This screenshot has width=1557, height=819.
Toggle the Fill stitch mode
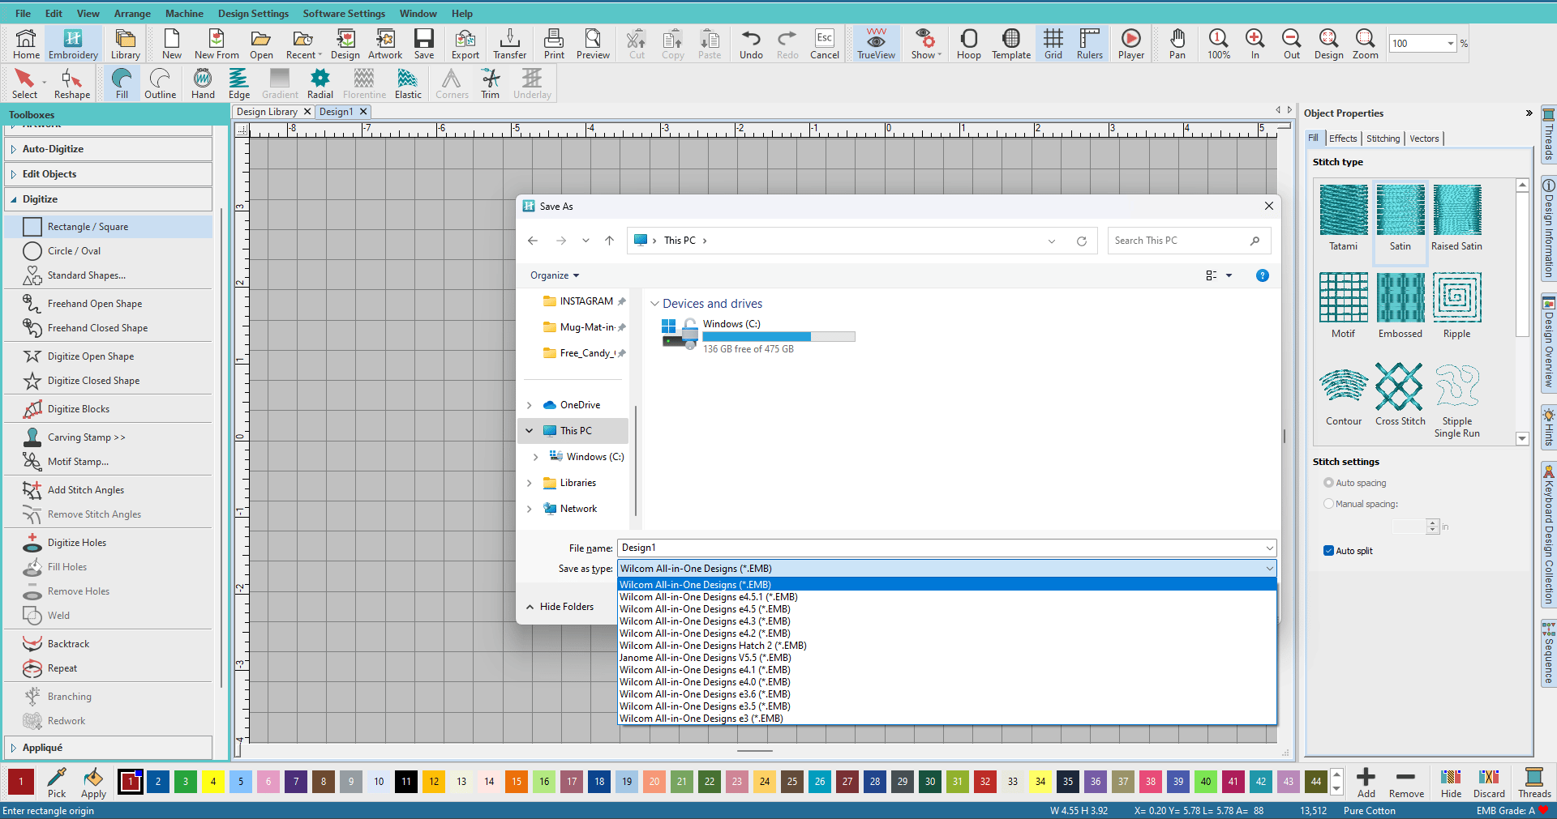(x=122, y=83)
